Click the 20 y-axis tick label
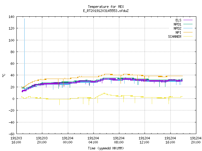The width and height of the screenshot is (202, 151). pos(12,87)
